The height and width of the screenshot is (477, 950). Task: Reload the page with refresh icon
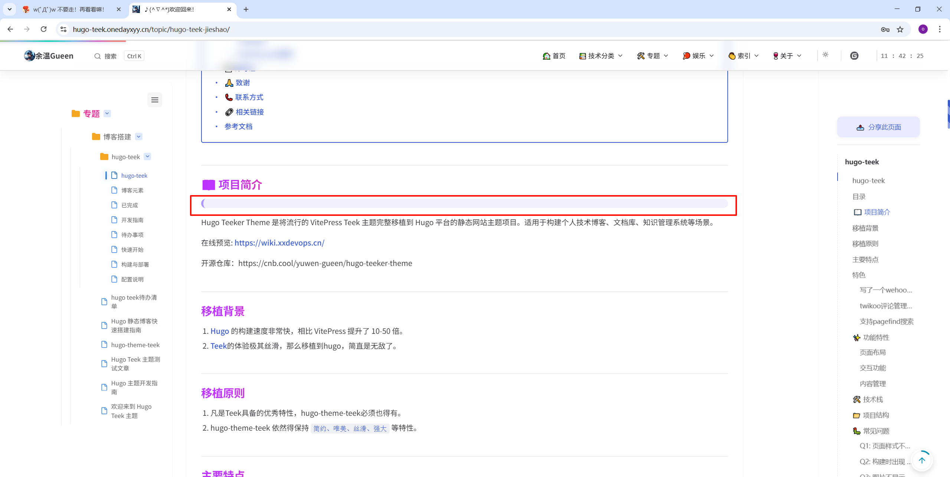(44, 29)
